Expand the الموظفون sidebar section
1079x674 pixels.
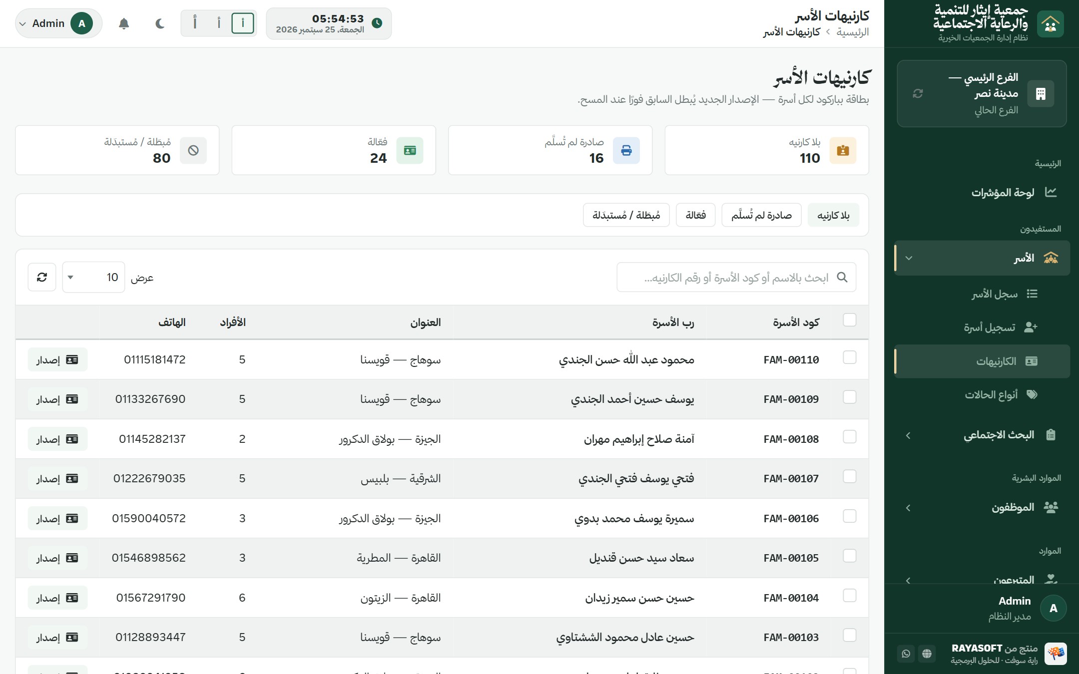[x=982, y=508]
